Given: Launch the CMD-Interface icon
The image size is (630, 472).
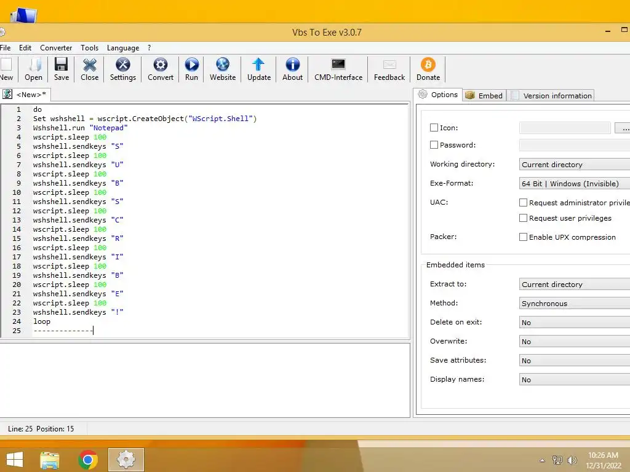Looking at the screenshot, I should coord(338,69).
